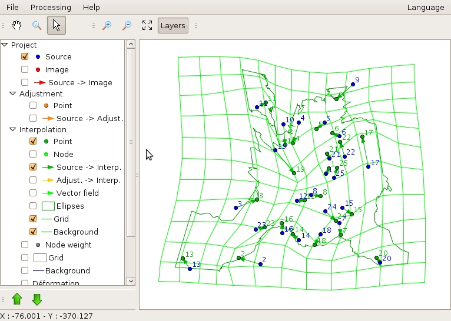Screen dimensions: 451x321
Task: Click the grey Node weight dot icon
Action: pos(38,245)
